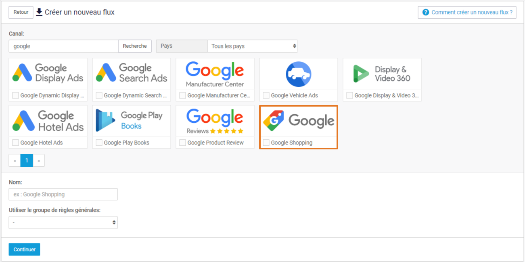This screenshot has height=262, width=525.
Task: Click the Google Play Books logo
Action: pyautogui.click(x=129, y=121)
